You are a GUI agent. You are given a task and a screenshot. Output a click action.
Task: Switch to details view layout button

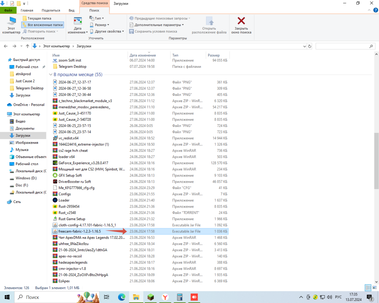point(368,287)
